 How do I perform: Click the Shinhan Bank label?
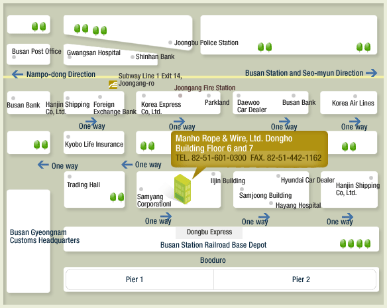(155, 56)
